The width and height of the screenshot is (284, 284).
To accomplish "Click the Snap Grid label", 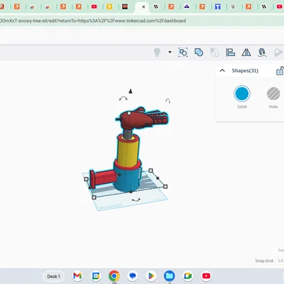I will (264, 261).
